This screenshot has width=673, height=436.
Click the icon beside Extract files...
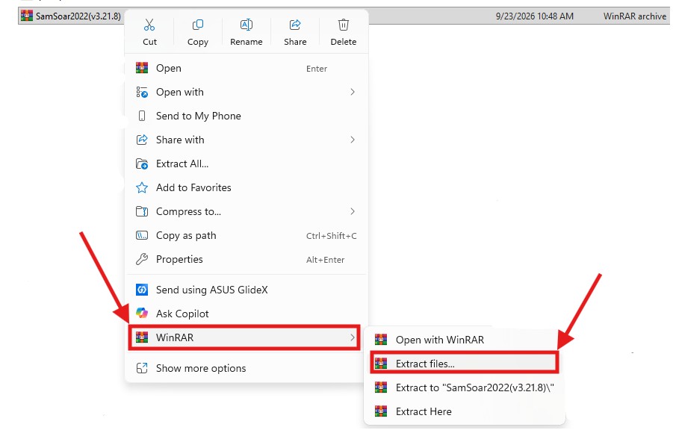tap(381, 364)
